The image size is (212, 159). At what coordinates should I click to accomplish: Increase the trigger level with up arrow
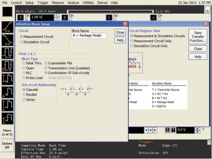coord(198,129)
